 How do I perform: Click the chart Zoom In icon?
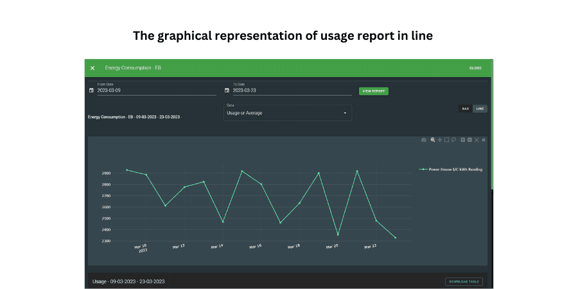(x=463, y=140)
